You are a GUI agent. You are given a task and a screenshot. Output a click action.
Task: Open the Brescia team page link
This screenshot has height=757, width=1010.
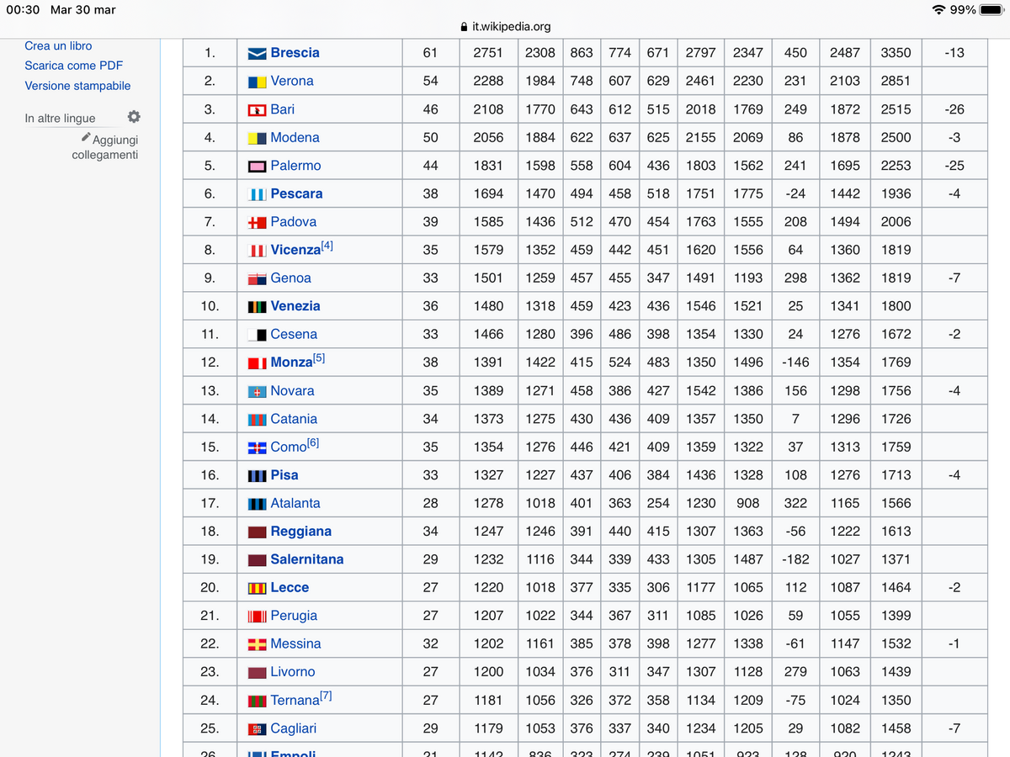295,53
